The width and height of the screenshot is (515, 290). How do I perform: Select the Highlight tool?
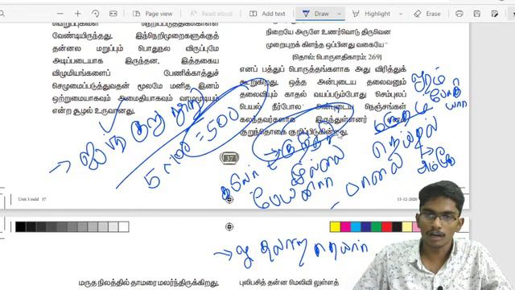coord(371,14)
